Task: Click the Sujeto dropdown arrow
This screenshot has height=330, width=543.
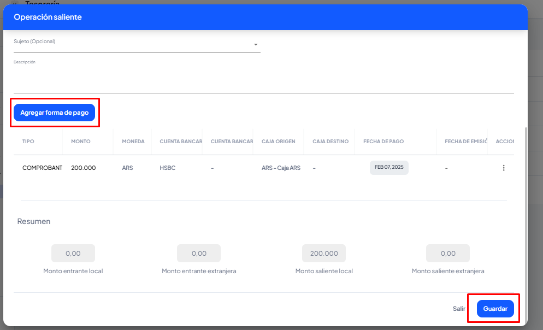Action: pos(256,45)
